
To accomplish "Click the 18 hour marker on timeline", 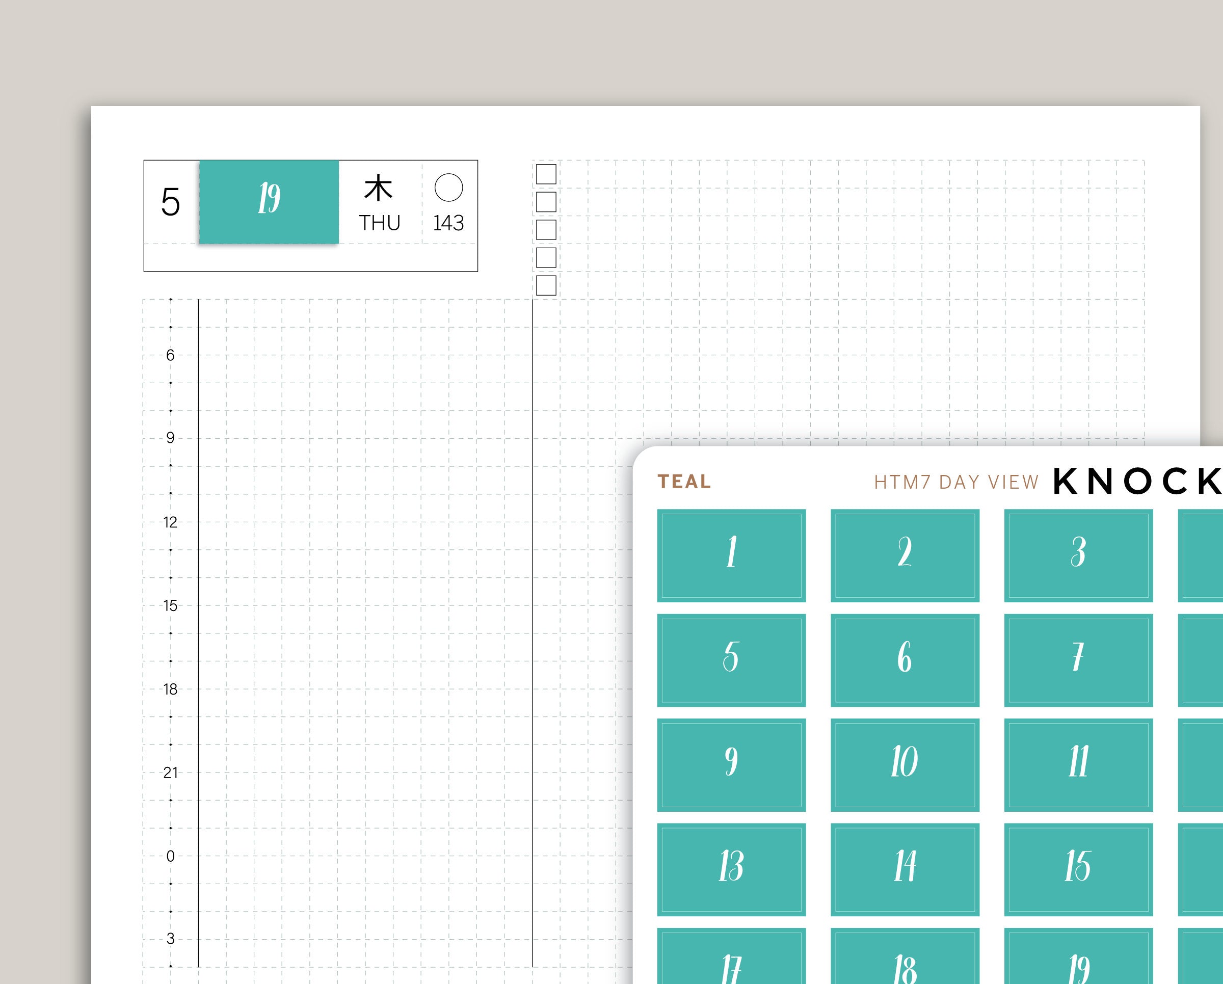I will coord(170,689).
